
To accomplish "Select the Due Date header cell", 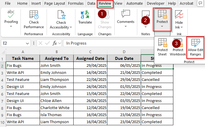I will point(124,58).
